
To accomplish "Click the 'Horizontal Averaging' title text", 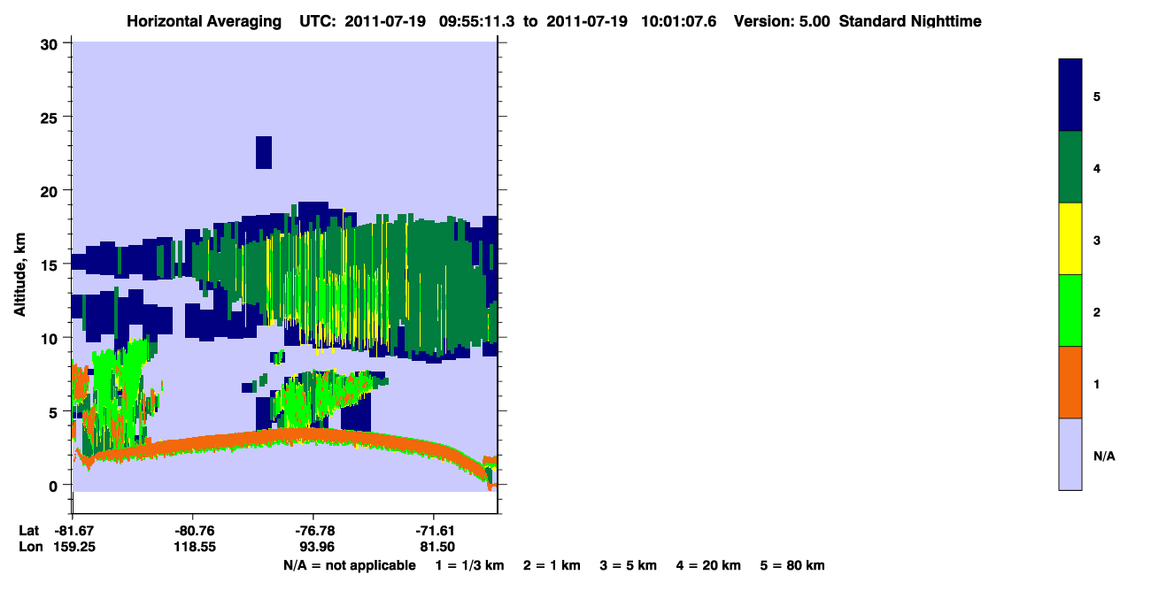I will coord(203,21).
